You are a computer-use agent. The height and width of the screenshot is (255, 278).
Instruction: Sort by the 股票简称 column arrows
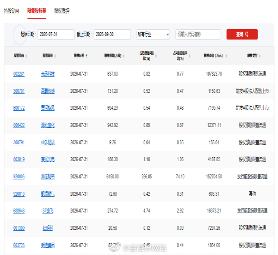pyautogui.click(x=55, y=56)
